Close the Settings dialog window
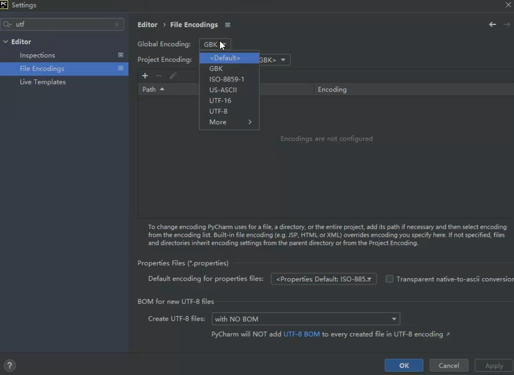 tap(508, 4)
